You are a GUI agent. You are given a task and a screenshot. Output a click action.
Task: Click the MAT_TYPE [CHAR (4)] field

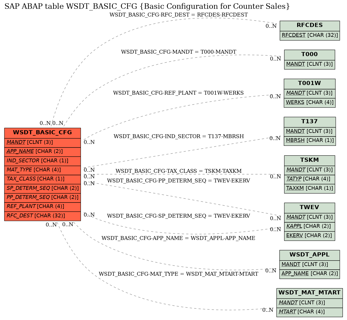point(43,170)
